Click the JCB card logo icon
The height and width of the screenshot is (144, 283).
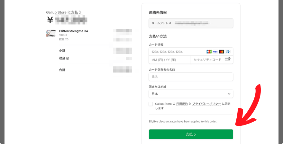point(209,52)
